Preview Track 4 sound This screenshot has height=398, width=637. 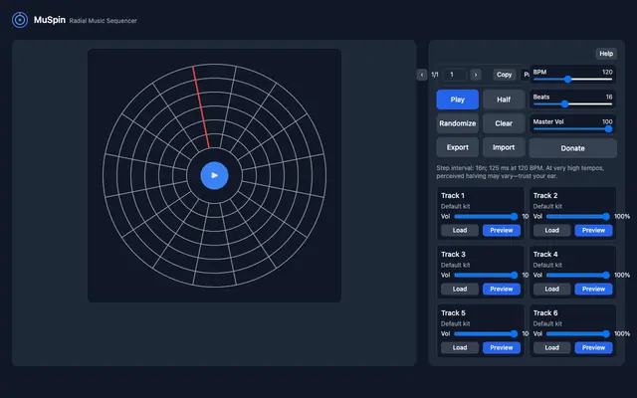pyautogui.click(x=593, y=290)
